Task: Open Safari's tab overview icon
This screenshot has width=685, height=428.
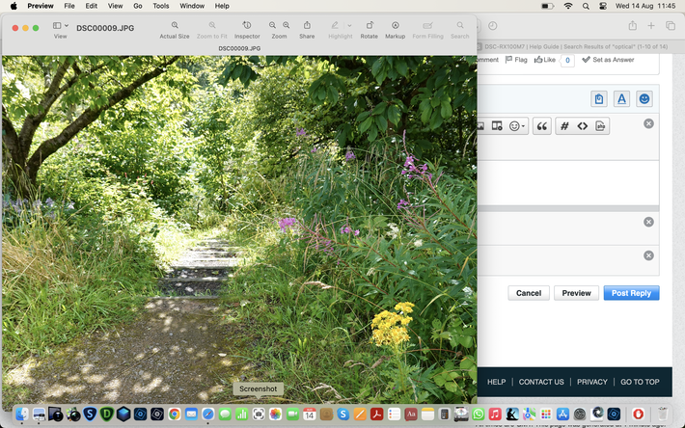Action: click(x=671, y=25)
